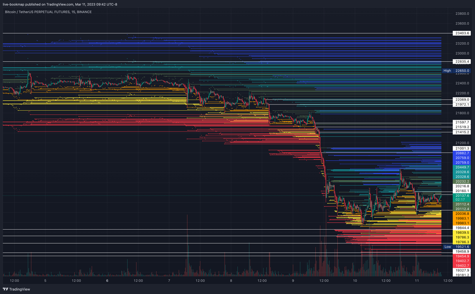Select the 22835.4 price label

pyautogui.click(x=462, y=62)
